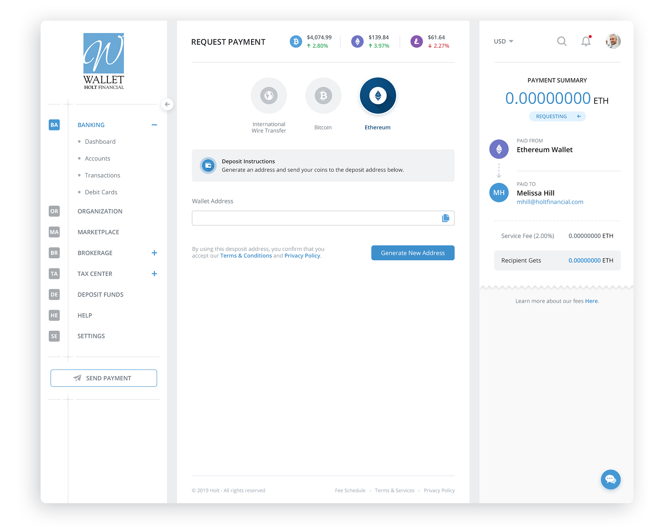This screenshot has height=527, width=672.
Task: Click the copy address clipboard icon
Action: (x=446, y=218)
